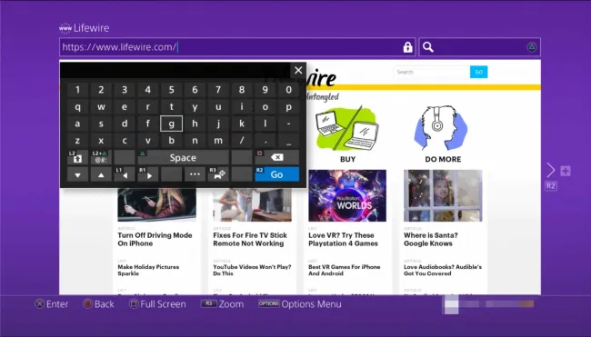This screenshot has width=591, height=337.
Task: Close the on-screen keyboard with X
Action: click(298, 70)
